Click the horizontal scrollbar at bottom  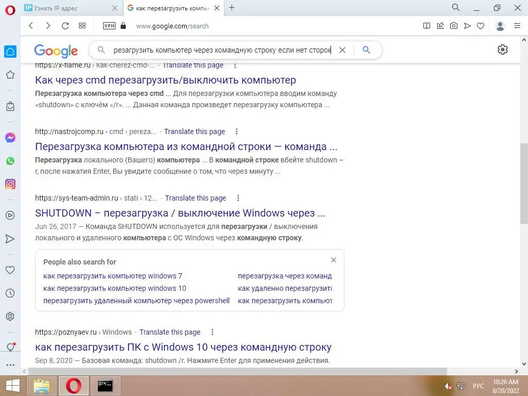(x=237, y=371)
